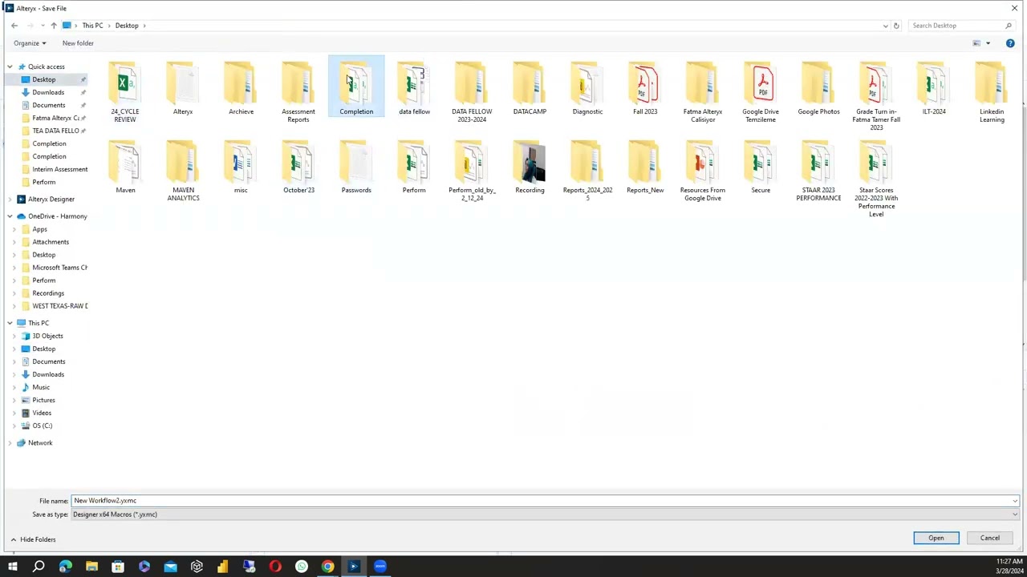The image size is (1027, 577).
Task: Collapse the This PC tree node
Action: [10, 323]
